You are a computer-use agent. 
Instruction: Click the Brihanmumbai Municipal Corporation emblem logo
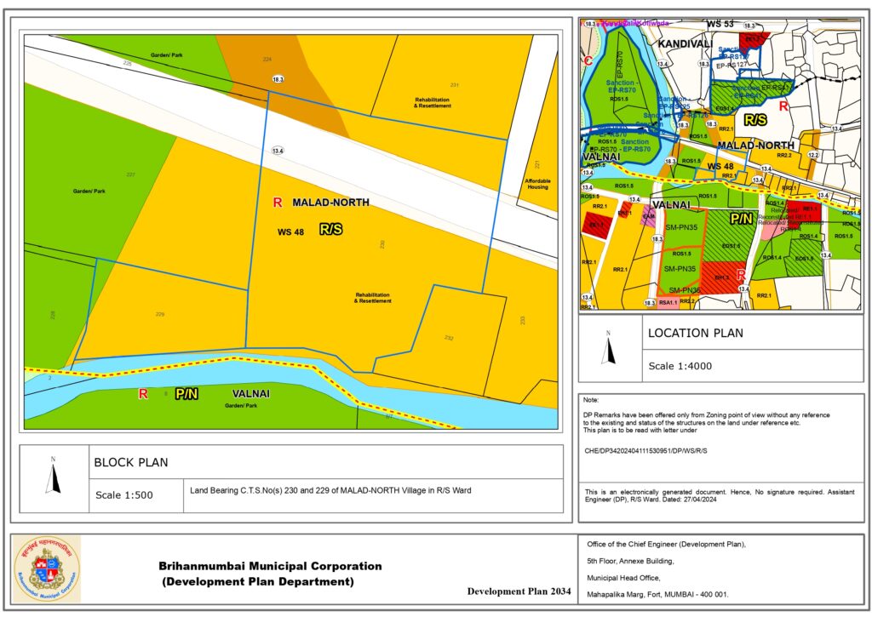[47, 569]
